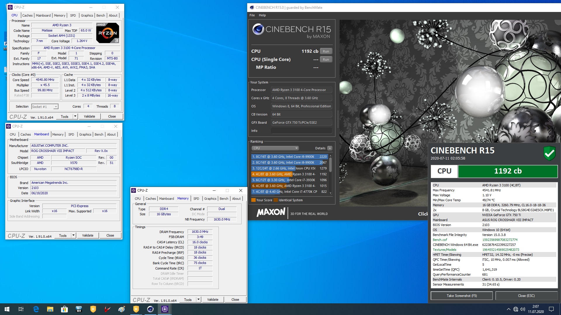Open the Paint palette app on taskbar
The width and height of the screenshot is (561, 315).
(x=122, y=309)
